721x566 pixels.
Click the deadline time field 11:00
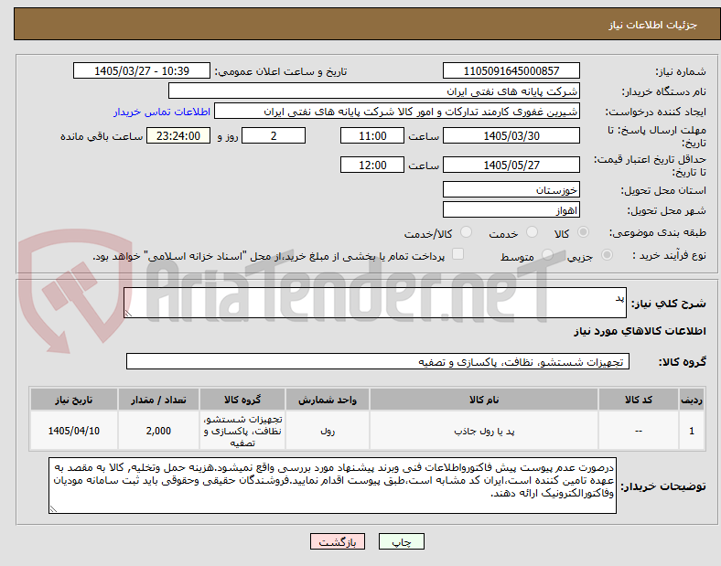tap(372, 135)
